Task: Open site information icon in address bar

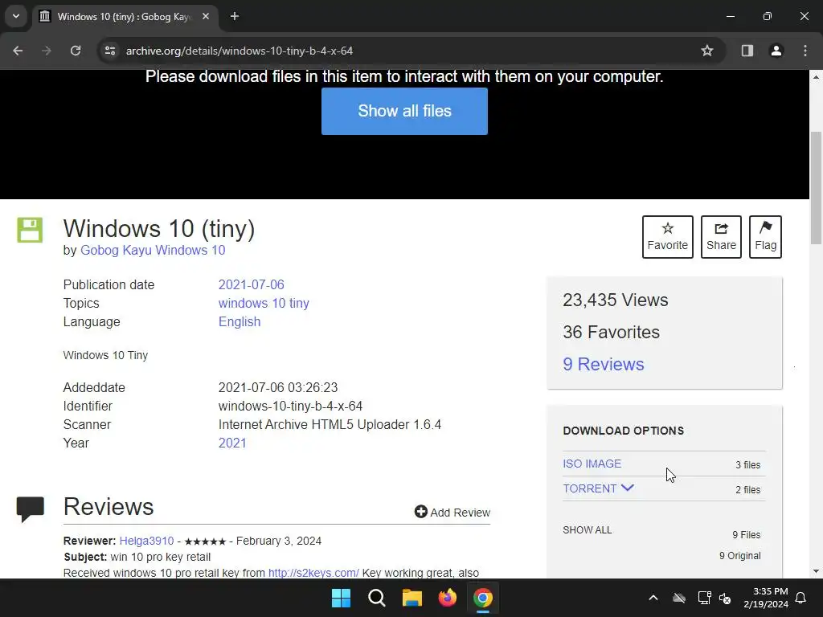Action: pos(109,51)
